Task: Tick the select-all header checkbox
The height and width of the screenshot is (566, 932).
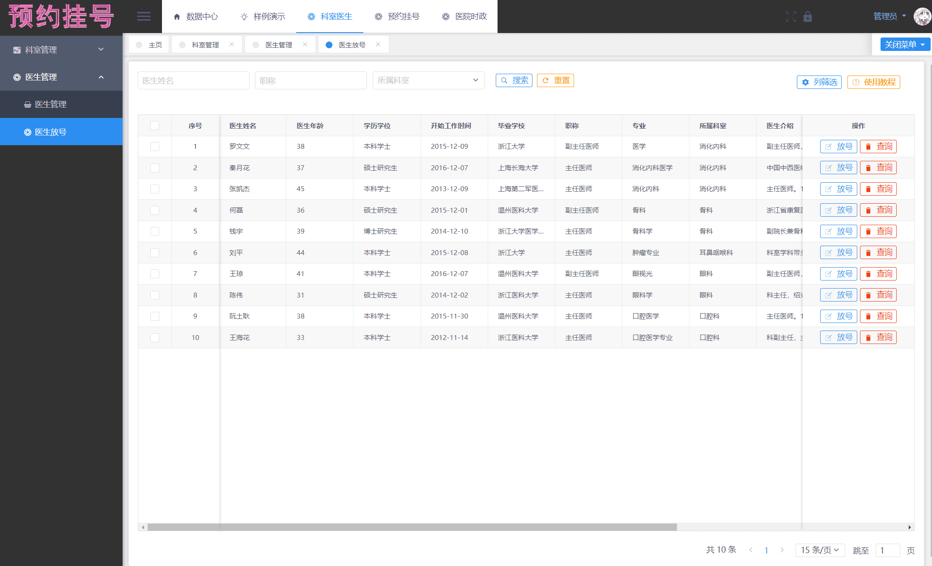Action: (155, 126)
